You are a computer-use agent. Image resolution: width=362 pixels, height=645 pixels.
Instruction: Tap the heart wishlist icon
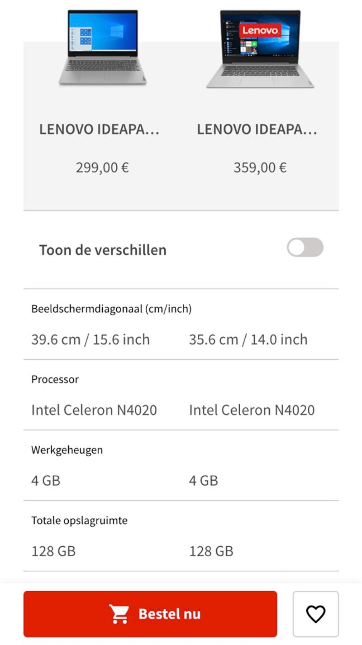[x=315, y=614]
